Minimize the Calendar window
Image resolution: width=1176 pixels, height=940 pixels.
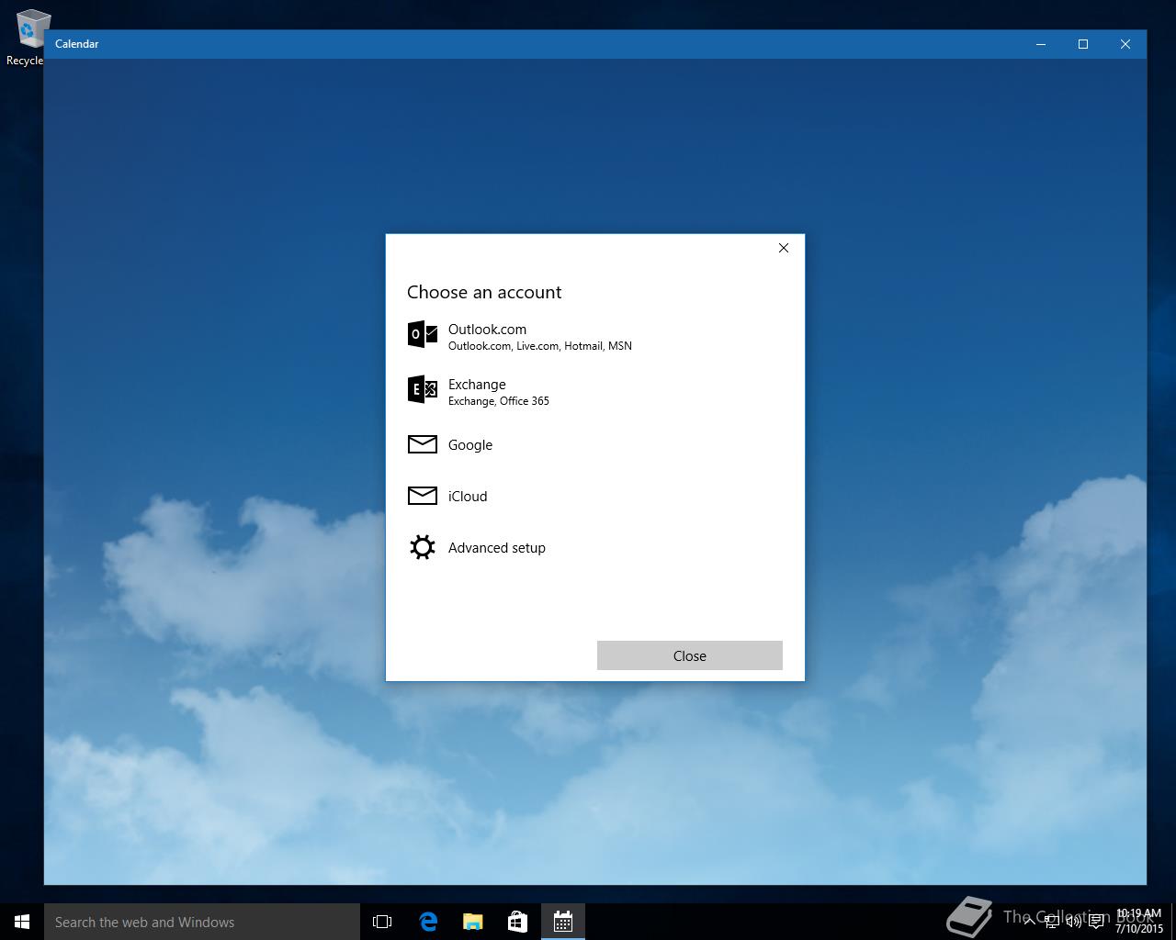coord(1041,44)
